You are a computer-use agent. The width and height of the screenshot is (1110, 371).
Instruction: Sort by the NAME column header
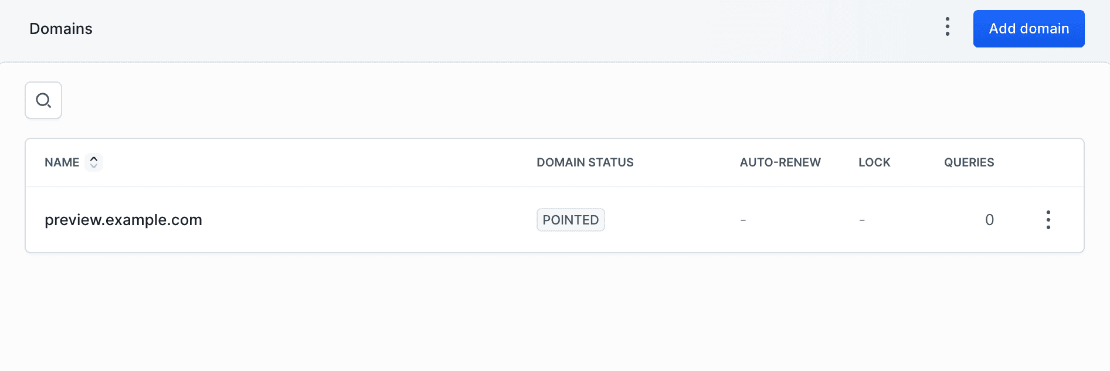tap(62, 162)
